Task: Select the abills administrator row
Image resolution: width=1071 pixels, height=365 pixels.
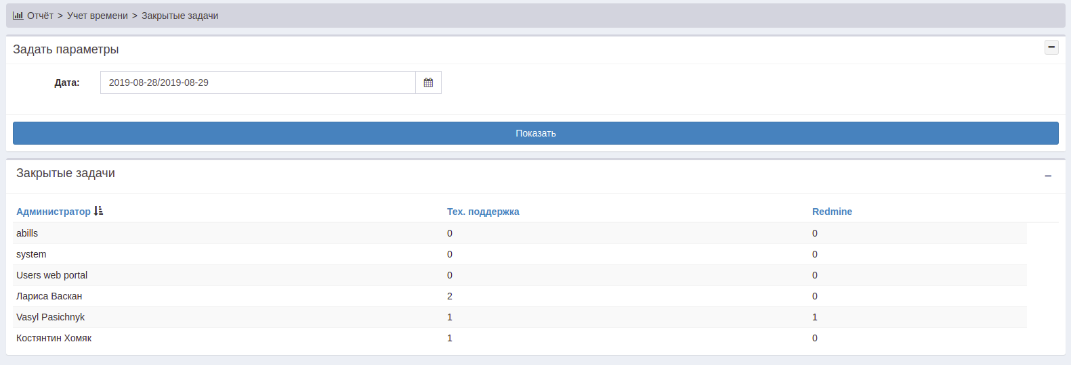Action: pos(27,233)
